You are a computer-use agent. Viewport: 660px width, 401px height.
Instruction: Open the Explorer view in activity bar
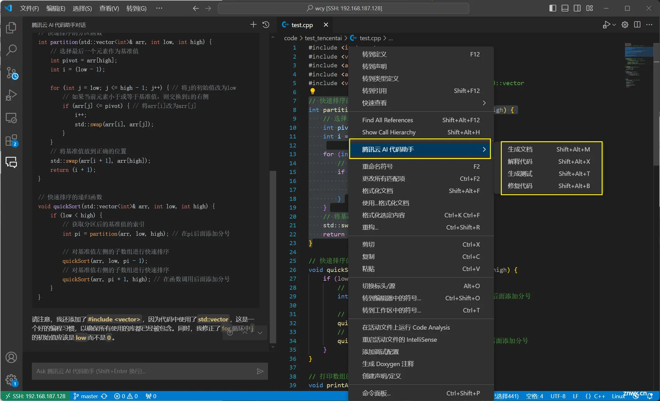point(11,28)
